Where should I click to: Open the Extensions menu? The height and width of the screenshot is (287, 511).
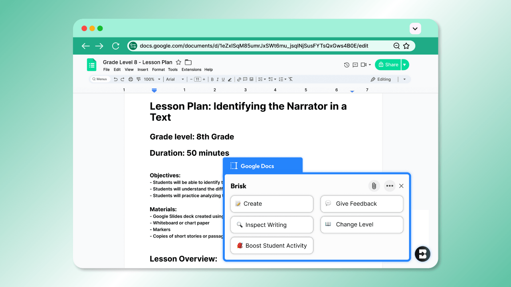[x=191, y=69]
